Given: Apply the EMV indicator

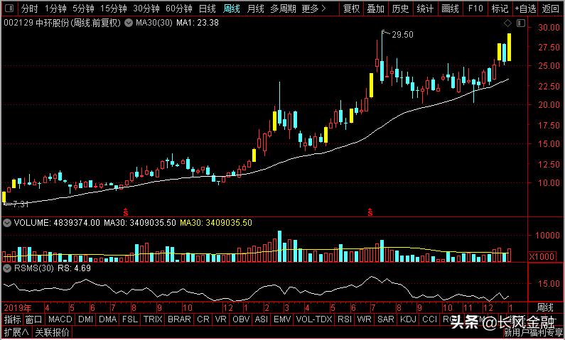Looking at the screenshot, I should pyautogui.click(x=282, y=319).
